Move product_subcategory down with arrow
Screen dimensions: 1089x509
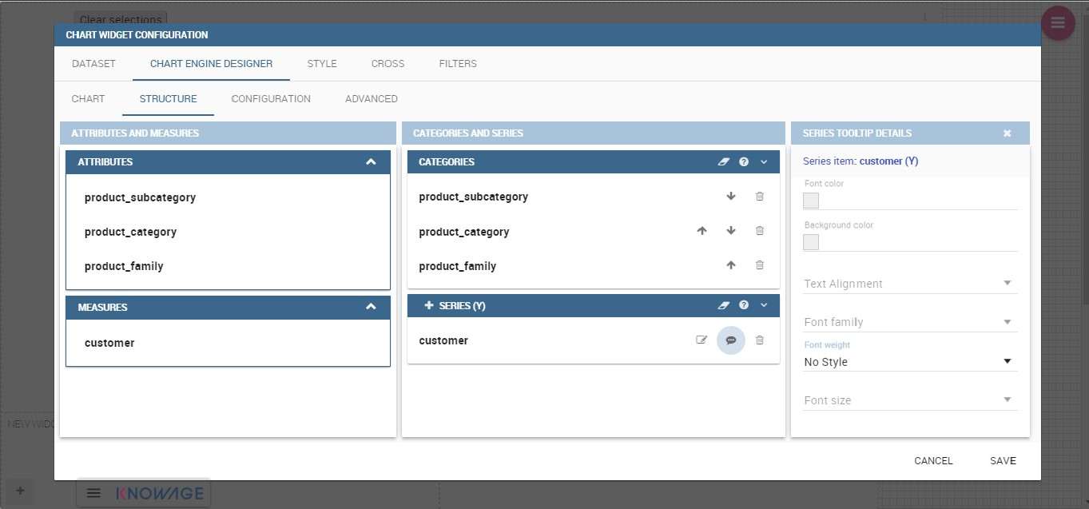click(731, 197)
